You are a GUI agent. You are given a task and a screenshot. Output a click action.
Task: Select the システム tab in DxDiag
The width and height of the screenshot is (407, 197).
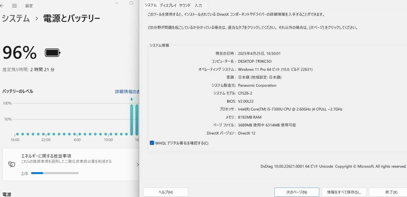point(151,5)
